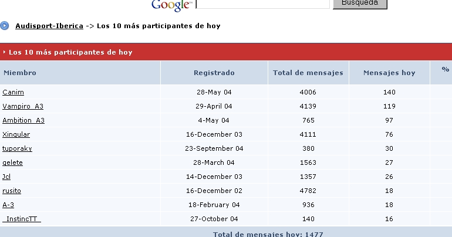Click the Google logo
452x237 pixels.
pos(172,5)
